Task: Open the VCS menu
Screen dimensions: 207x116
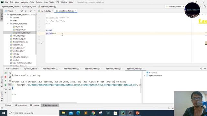Action: coord(57,2)
